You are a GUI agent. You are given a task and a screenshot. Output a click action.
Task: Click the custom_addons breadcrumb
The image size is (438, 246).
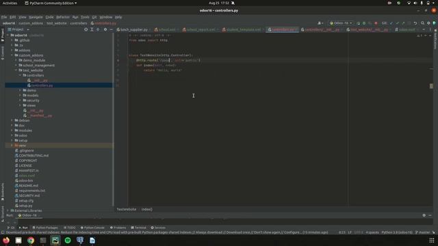[31, 23]
